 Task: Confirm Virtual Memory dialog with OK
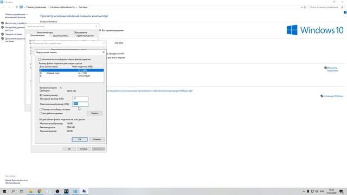(x=80, y=139)
